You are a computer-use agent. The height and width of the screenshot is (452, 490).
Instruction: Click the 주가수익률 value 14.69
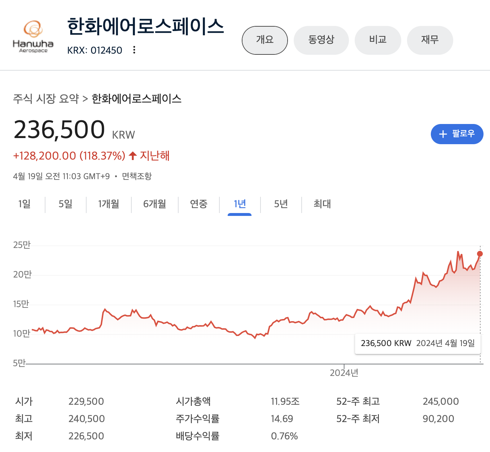pos(282,419)
